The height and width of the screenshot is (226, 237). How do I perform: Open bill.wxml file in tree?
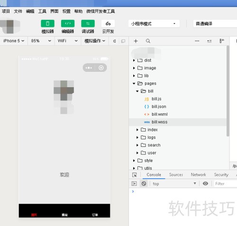pyautogui.click(x=160, y=114)
